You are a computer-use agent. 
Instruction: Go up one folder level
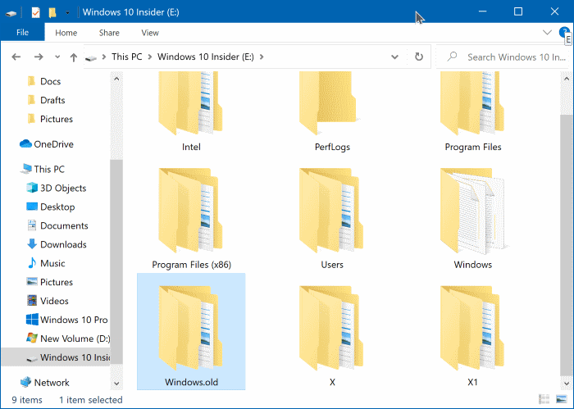click(74, 57)
